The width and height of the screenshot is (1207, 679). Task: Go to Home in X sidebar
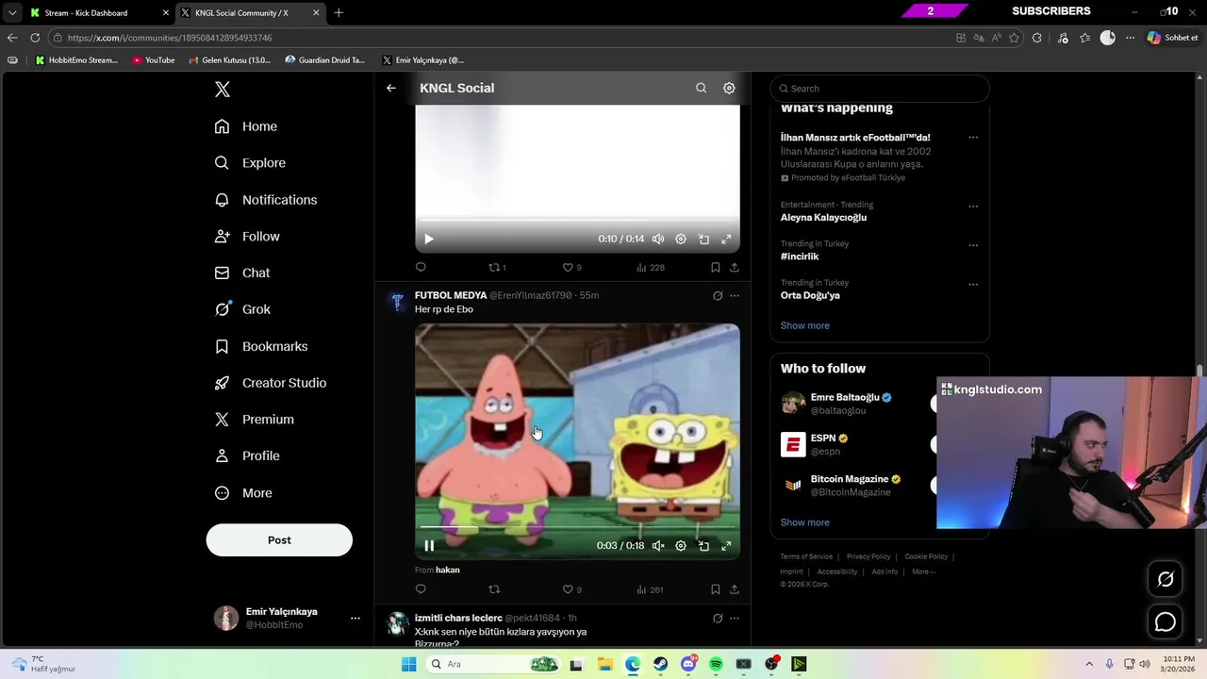point(246,126)
